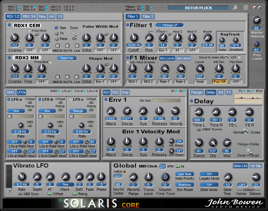This screenshot has height=211, width=268.
Task: Open LFO-c Triangle waveform dropdown
Action: coord(78,111)
